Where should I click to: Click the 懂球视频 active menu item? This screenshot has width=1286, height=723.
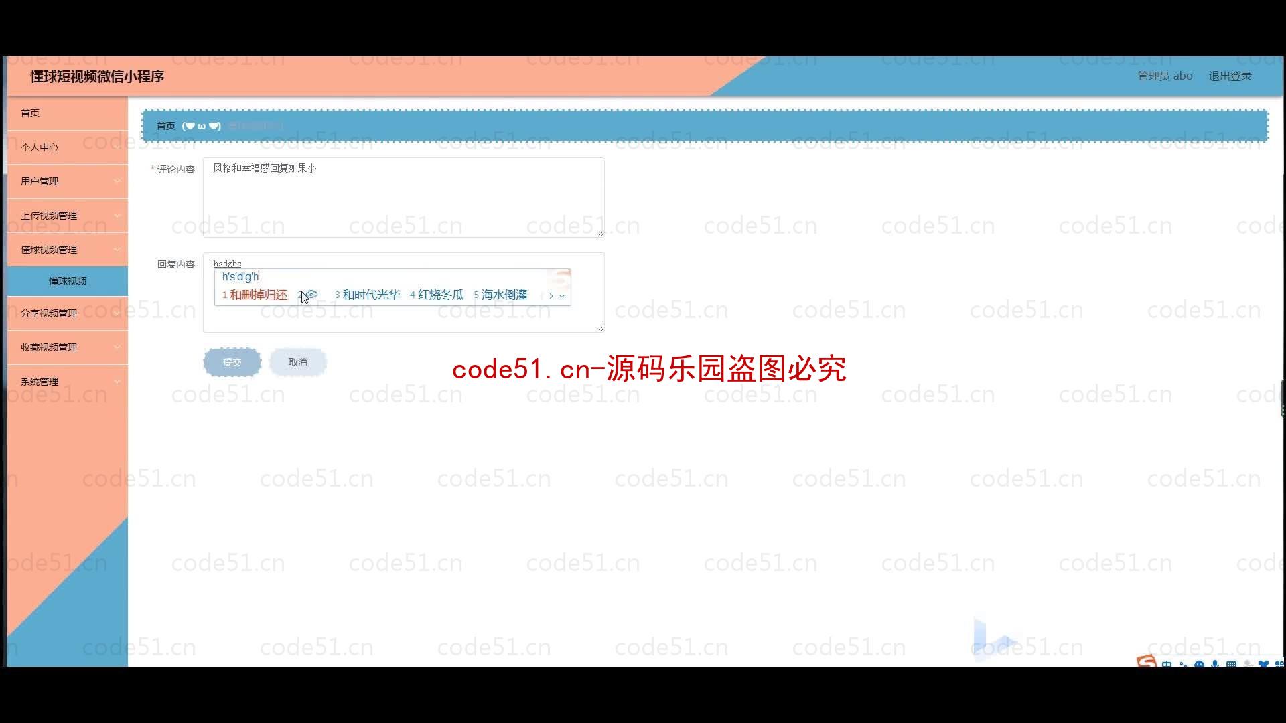point(67,280)
